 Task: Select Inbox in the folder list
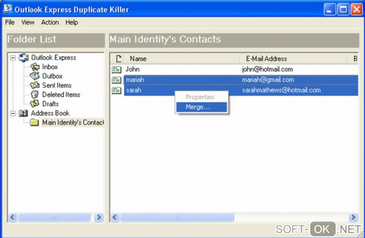click(x=50, y=67)
